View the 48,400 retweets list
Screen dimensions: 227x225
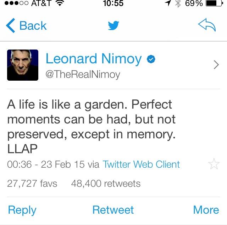coord(106,184)
